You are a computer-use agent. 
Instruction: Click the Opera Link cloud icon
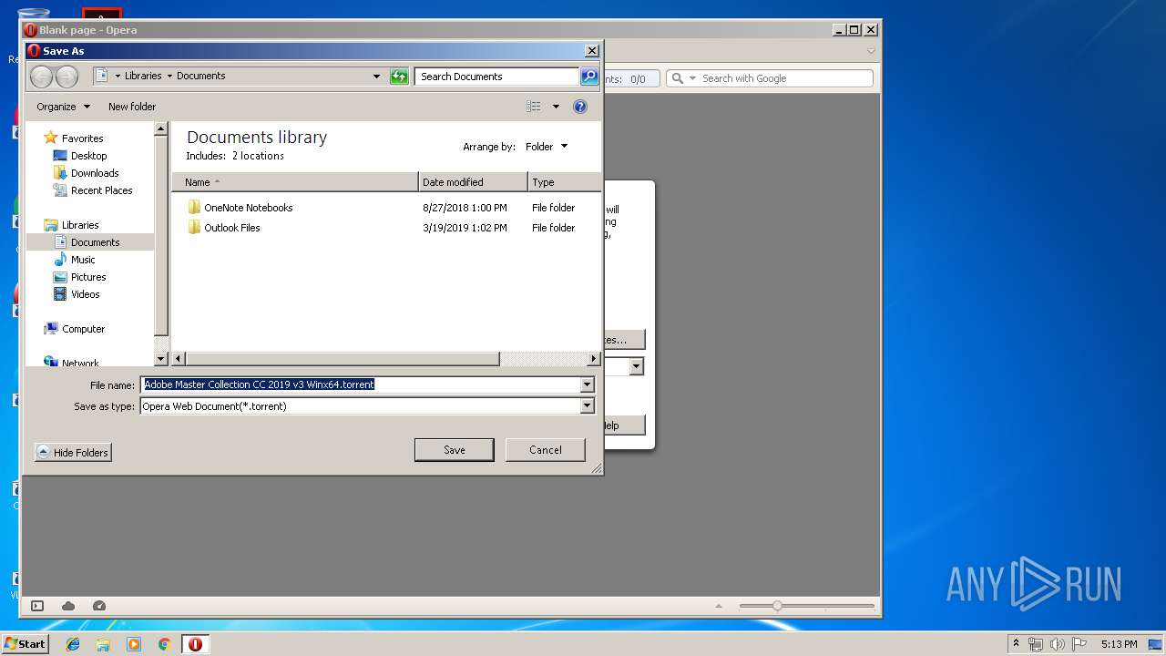coord(68,606)
